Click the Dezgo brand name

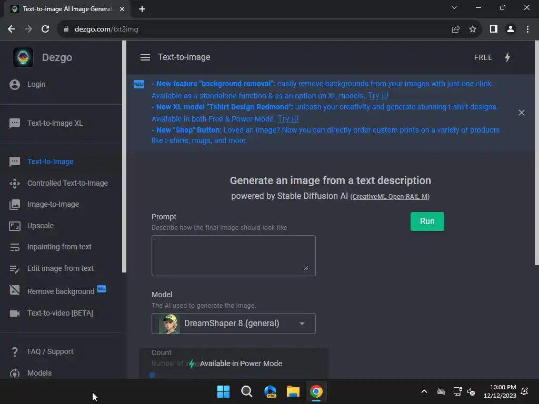click(57, 58)
